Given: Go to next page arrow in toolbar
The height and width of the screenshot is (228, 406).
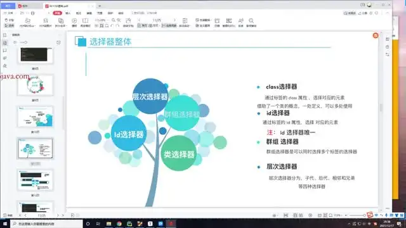Looking at the screenshot, I should pos(174,20).
